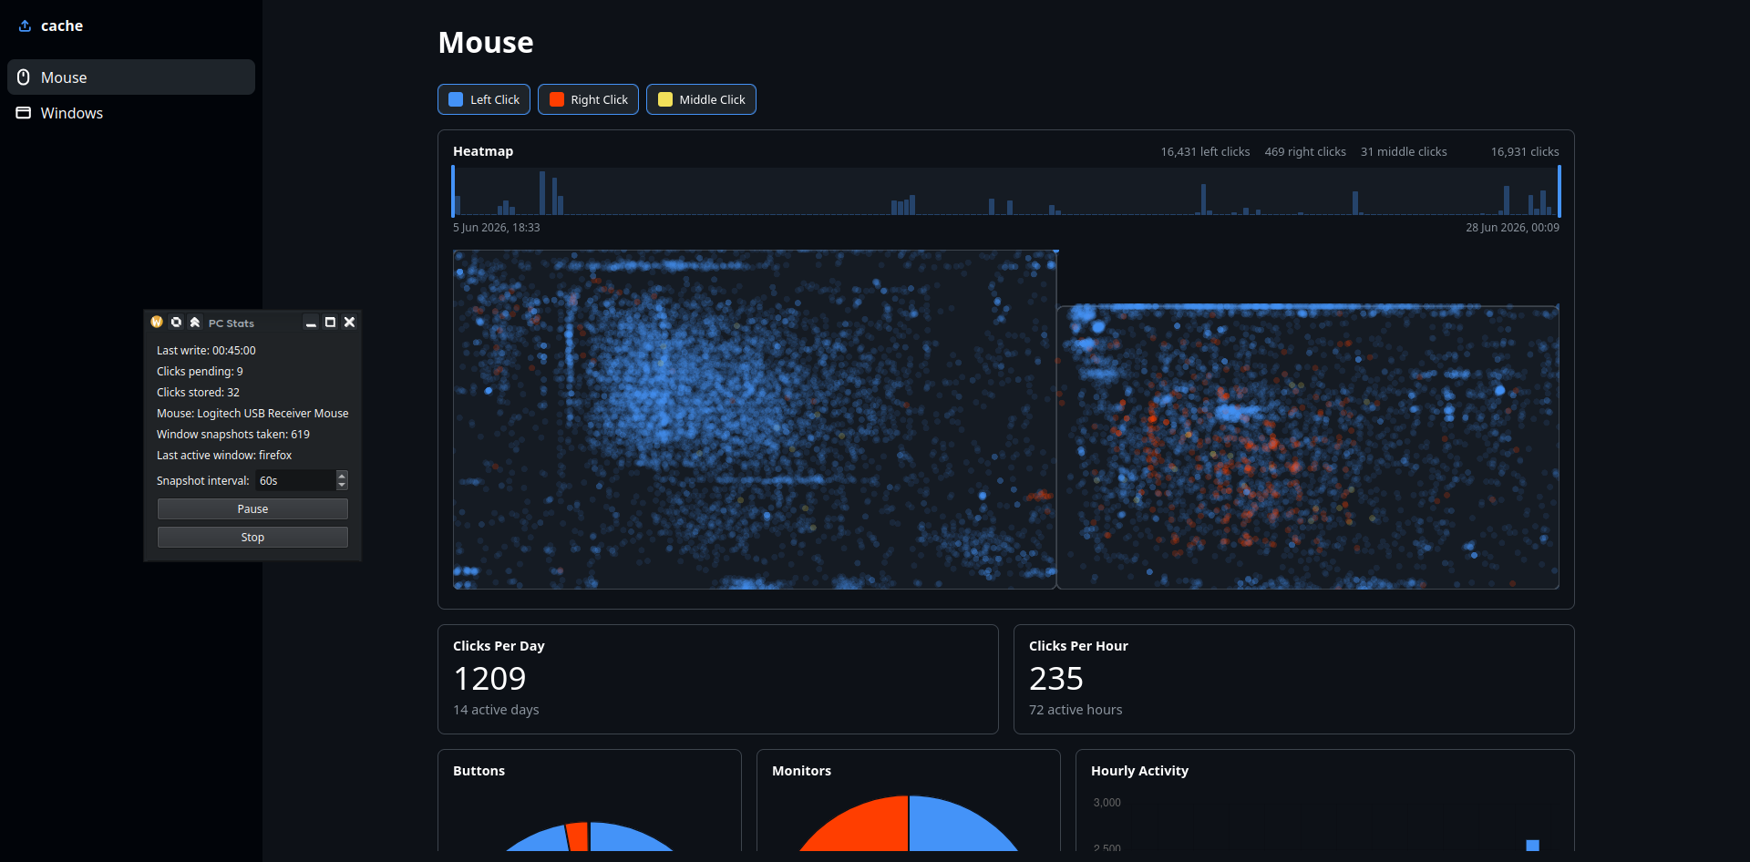Screen dimensions: 1750x862
Task: Click "Window snapshots taken: 619" line
Action: 233,435
